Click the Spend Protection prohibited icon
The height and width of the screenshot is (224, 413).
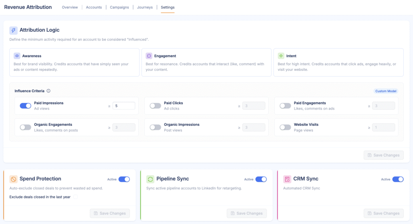point(13,179)
